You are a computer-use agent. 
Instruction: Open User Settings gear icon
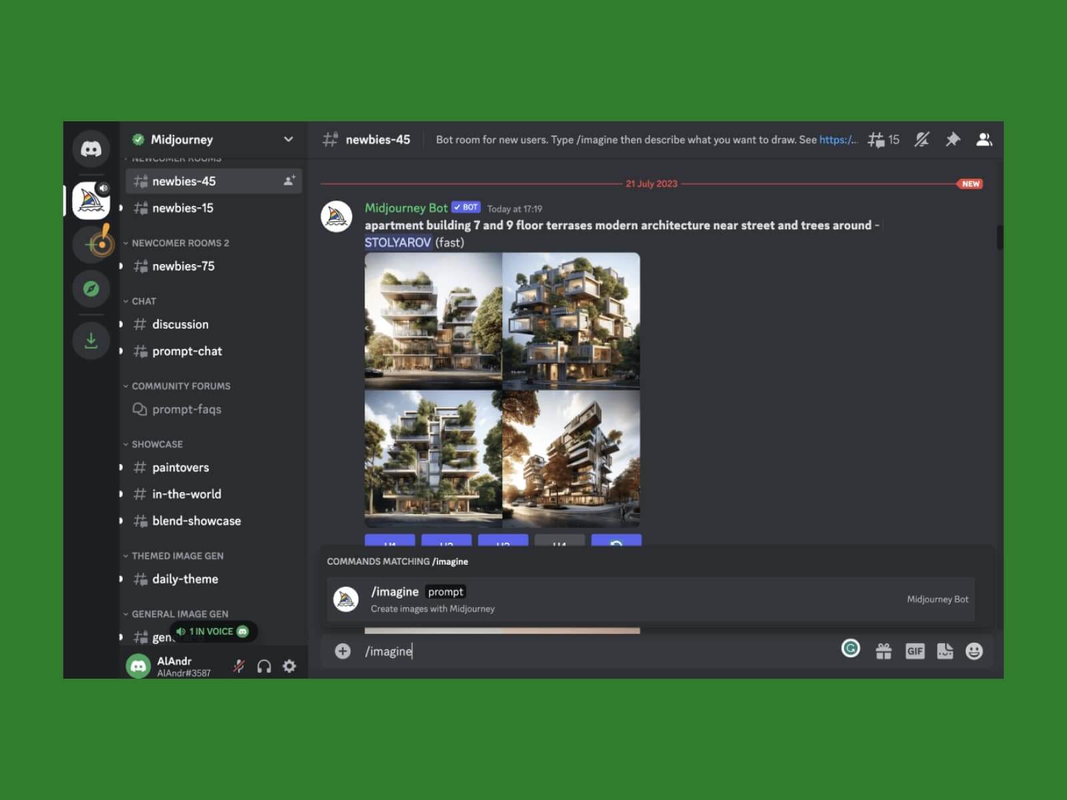tap(289, 666)
